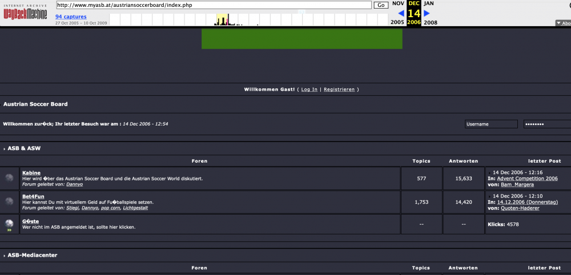This screenshot has height=275, width=571.
Task: Click the ASB-Mediacenter category heading
Action: [x=33, y=256]
